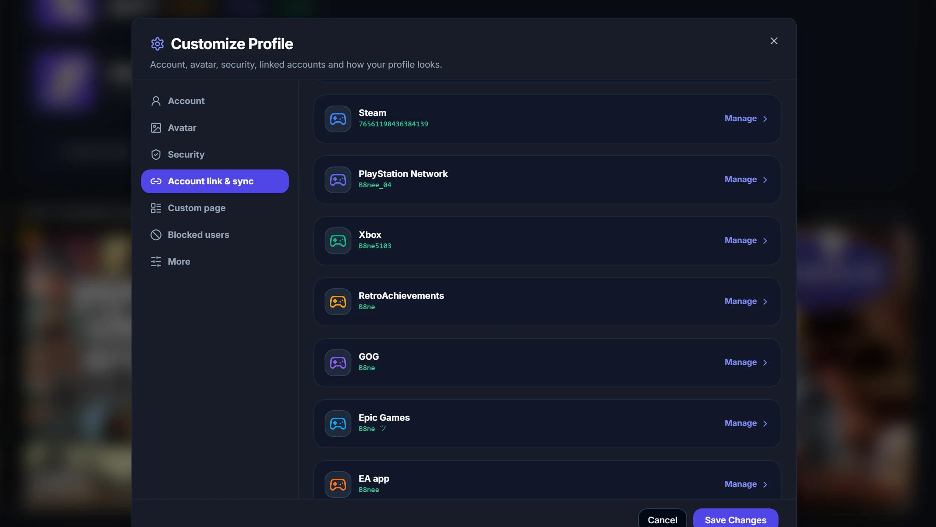The height and width of the screenshot is (527, 936).
Task: Click the EA app platform name
Action: tap(374, 479)
